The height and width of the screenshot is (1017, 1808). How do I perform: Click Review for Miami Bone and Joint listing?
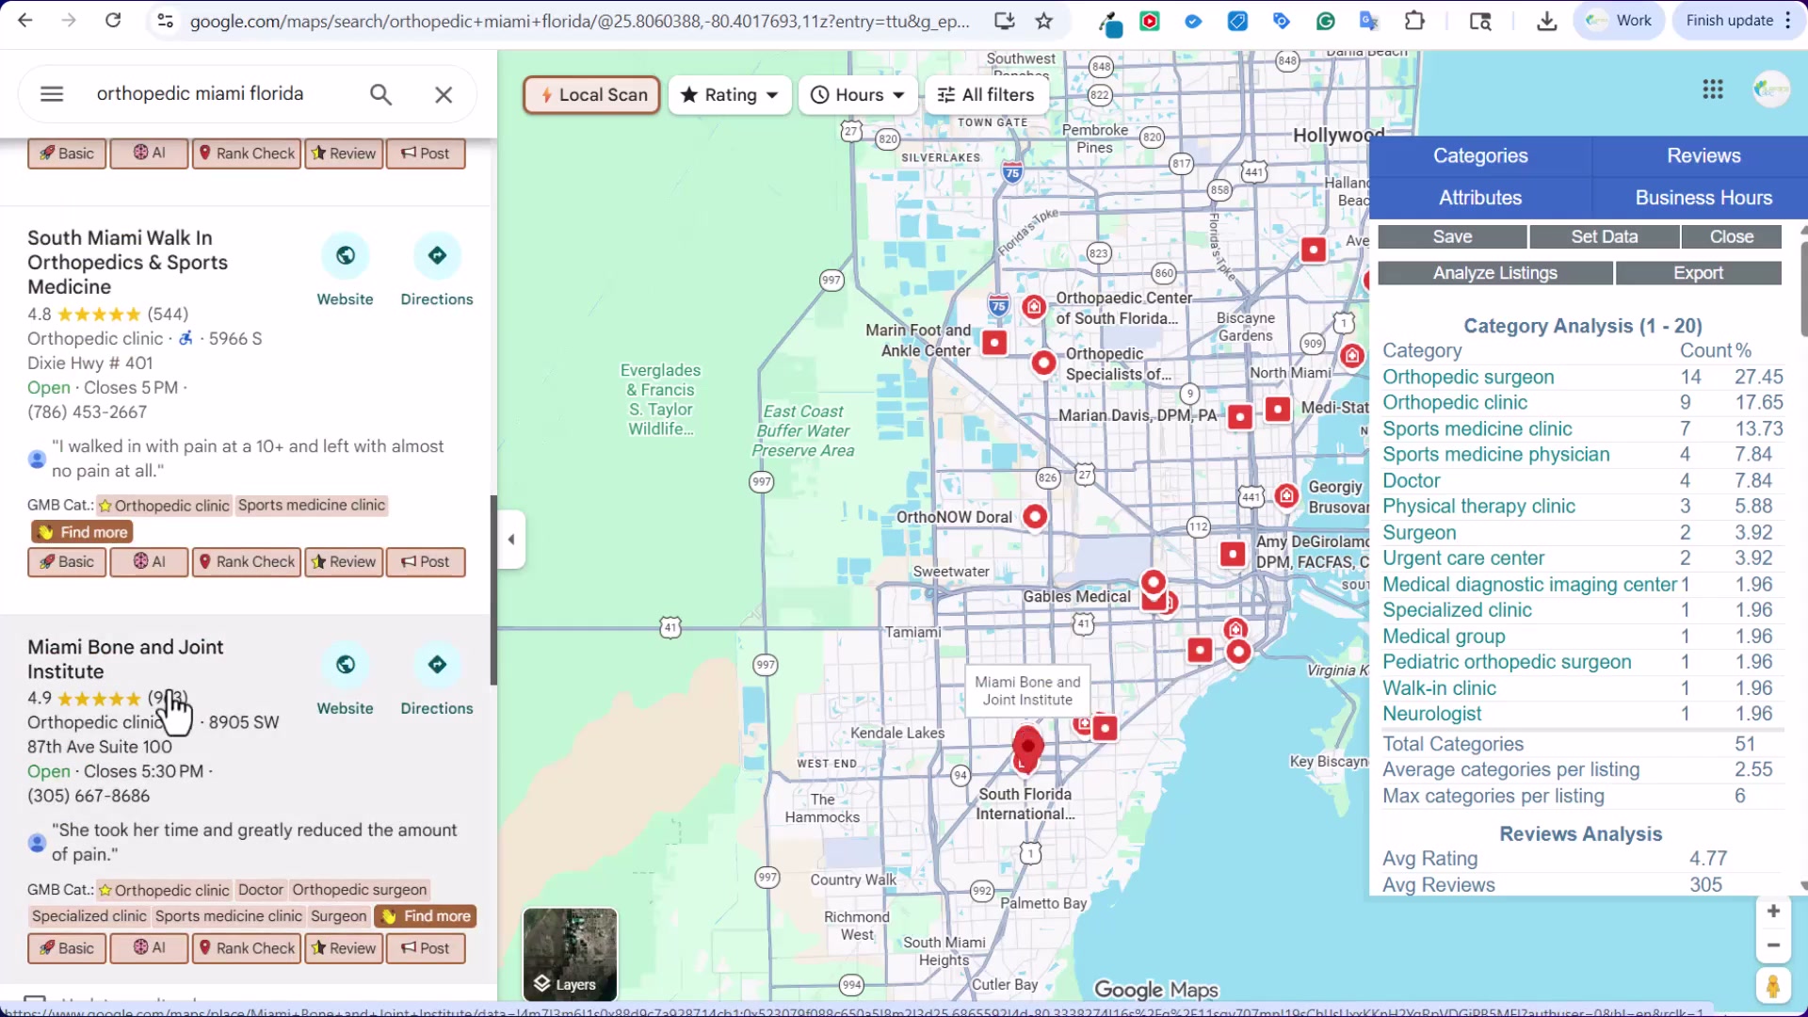coord(344,948)
